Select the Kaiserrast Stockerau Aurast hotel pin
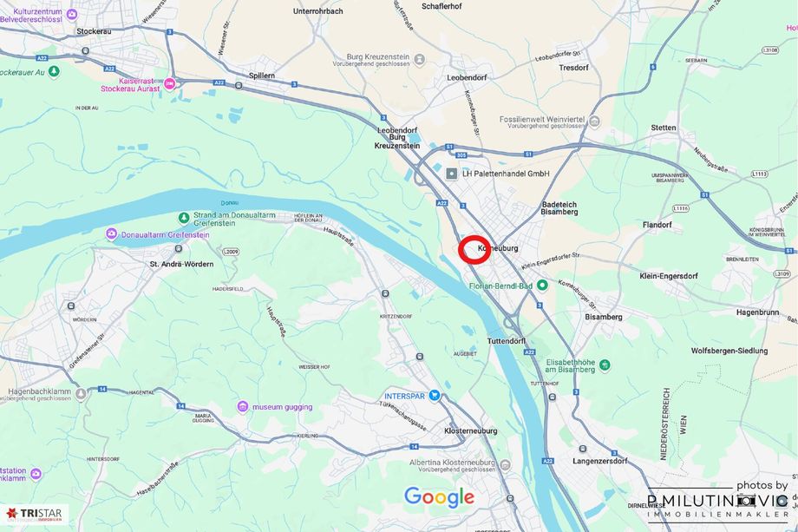Screen dimensions: 798x532 (169, 83)
